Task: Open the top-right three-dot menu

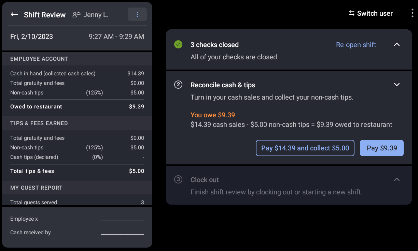Action: tap(412, 13)
